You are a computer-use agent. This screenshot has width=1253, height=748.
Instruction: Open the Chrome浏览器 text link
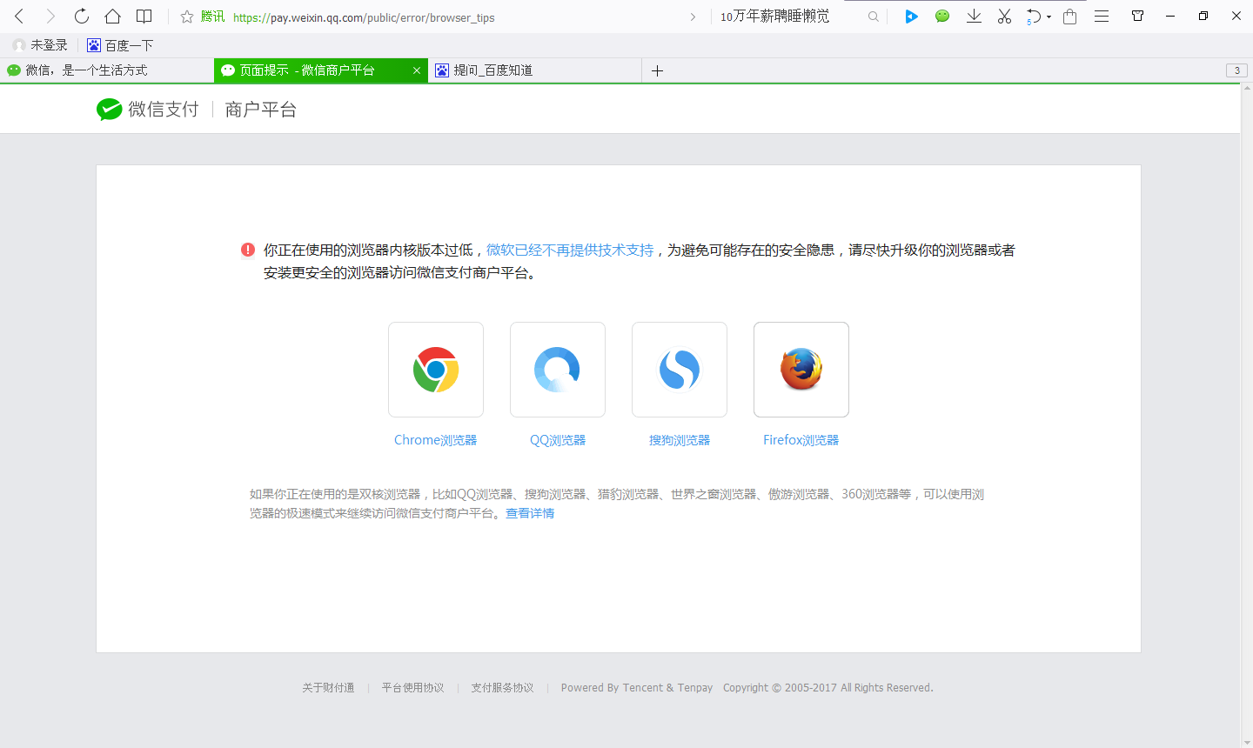click(x=436, y=440)
